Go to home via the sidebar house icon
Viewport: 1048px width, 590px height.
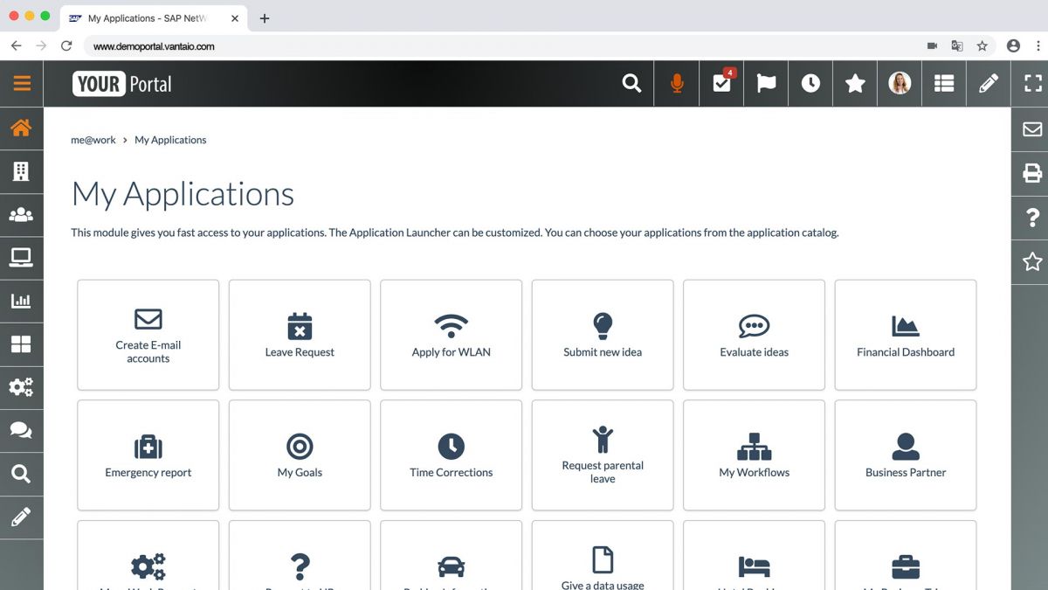tap(21, 128)
